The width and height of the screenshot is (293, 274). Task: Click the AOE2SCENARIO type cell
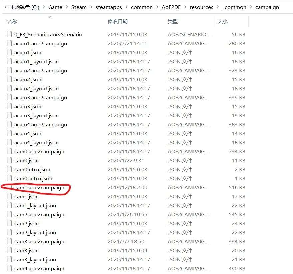pos(189,35)
